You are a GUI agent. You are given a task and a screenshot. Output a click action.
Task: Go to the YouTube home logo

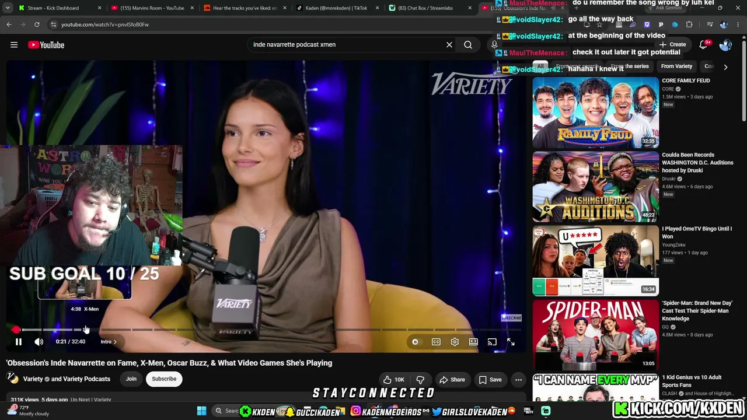(46, 45)
